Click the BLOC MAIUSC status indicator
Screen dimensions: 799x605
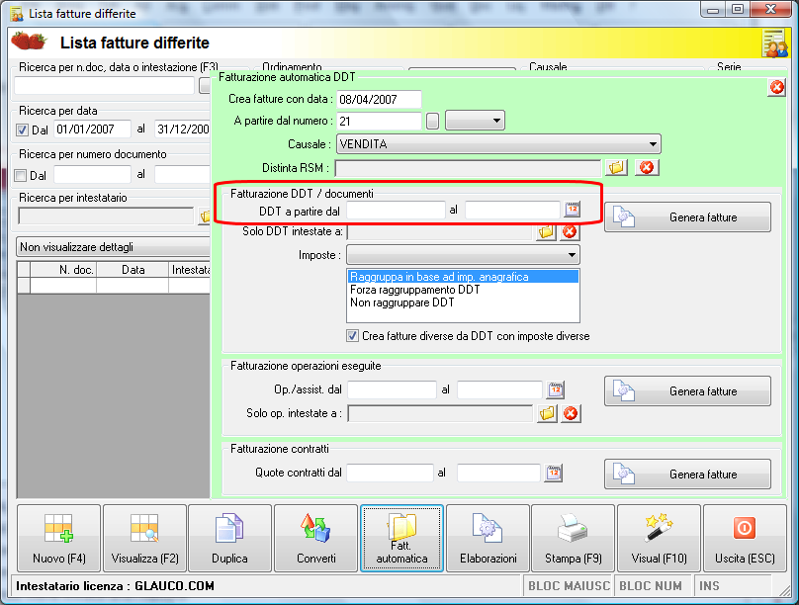tap(569, 586)
